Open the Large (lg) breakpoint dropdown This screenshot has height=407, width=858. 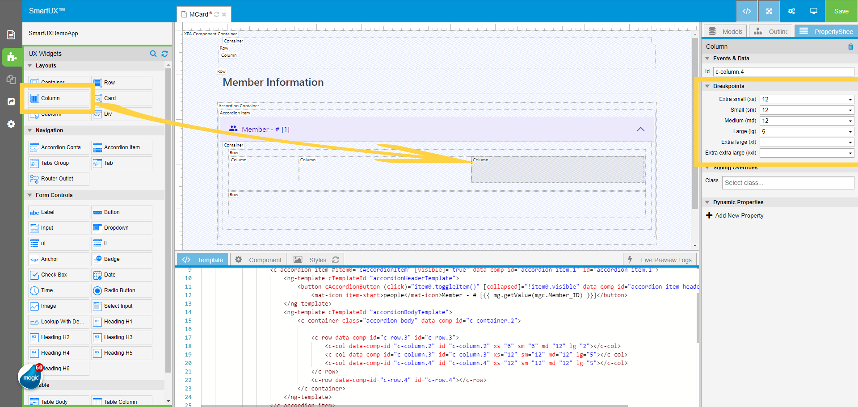(x=807, y=131)
